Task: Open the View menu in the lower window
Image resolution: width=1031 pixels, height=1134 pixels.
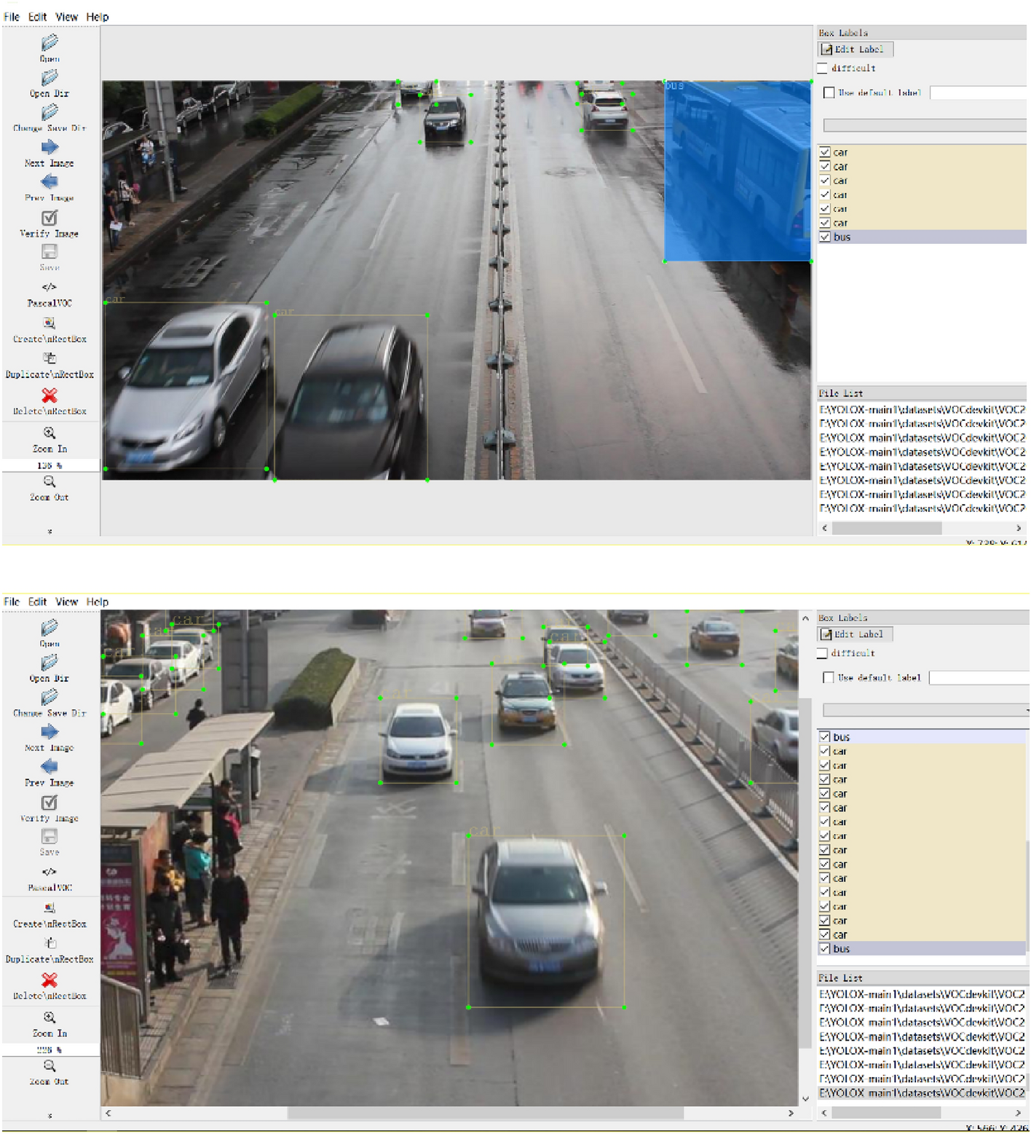Action: pyautogui.click(x=66, y=602)
